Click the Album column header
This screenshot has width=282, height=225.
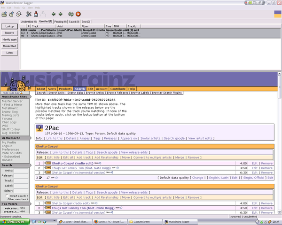click(x=92, y=26)
